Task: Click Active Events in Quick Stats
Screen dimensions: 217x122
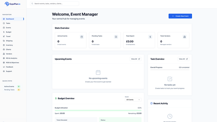Action: tap(9, 86)
